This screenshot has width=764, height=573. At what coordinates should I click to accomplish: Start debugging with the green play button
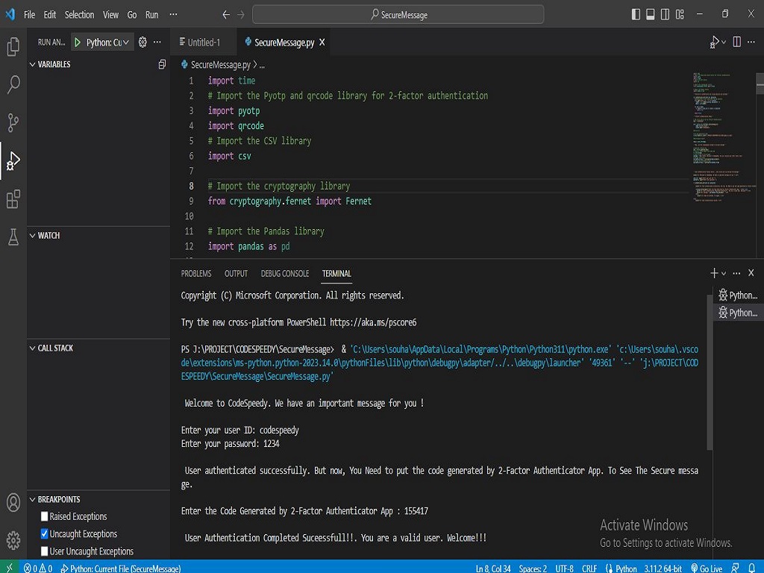[78, 43]
